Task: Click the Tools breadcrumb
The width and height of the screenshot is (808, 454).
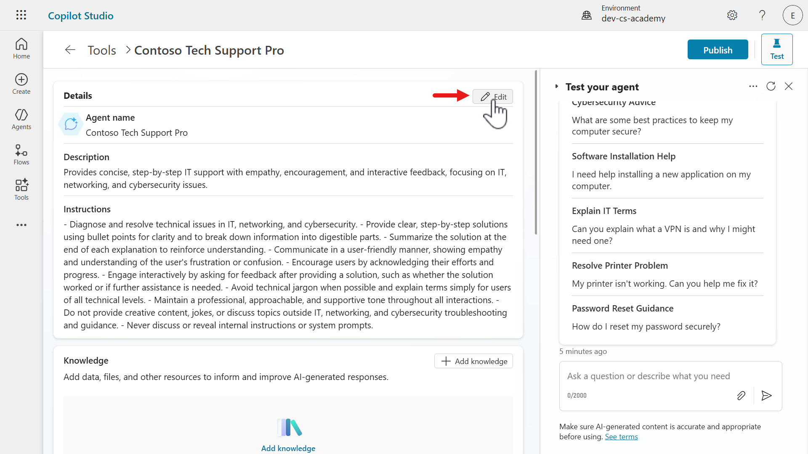Action: [x=101, y=50]
